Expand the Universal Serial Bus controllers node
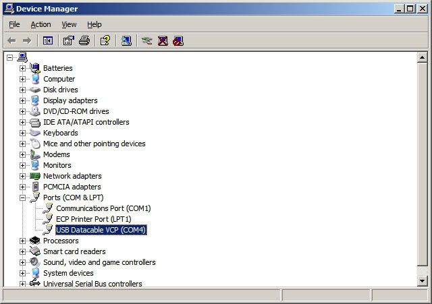432x304 pixels. click(22, 284)
